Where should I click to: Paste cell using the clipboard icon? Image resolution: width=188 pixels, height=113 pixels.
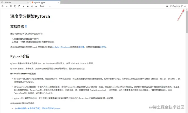click(19, 6)
